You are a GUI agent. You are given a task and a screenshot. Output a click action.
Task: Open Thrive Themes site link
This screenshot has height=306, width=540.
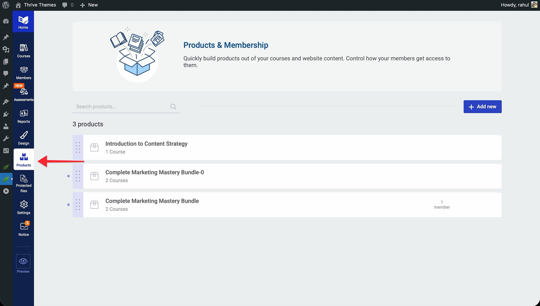(40, 5)
